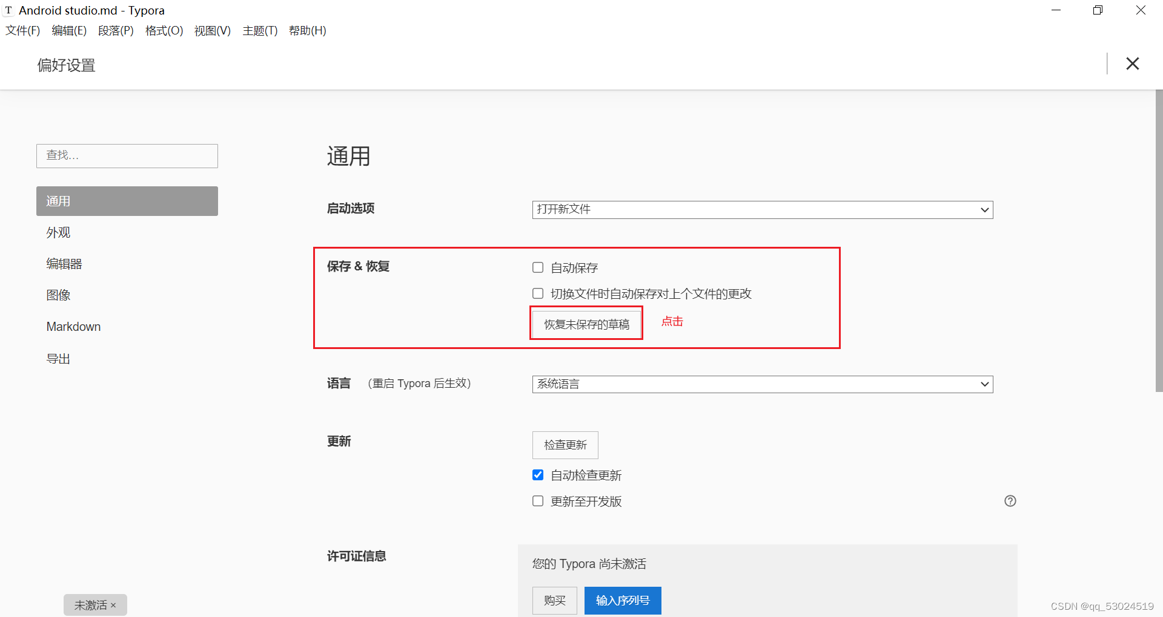The height and width of the screenshot is (617, 1163).
Task: Open the 语言 dropdown showing 系统语言
Action: click(763, 384)
